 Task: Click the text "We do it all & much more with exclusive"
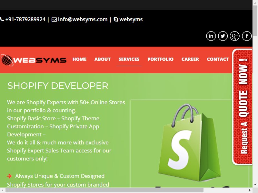(x=58, y=142)
